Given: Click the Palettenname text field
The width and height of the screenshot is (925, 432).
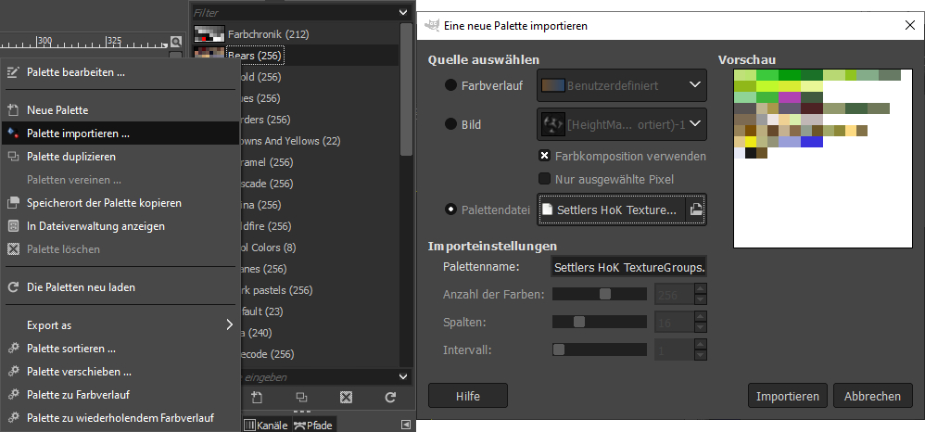Looking at the screenshot, I should point(628,267).
